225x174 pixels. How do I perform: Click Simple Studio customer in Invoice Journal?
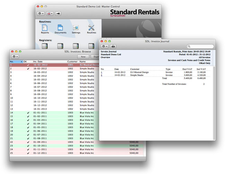click(137, 75)
